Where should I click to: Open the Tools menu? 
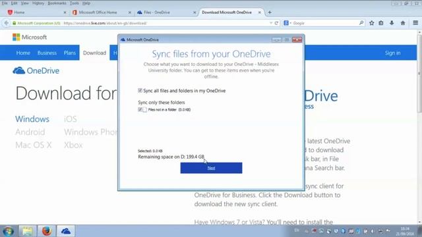pyautogui.click(x=75, y=3)
